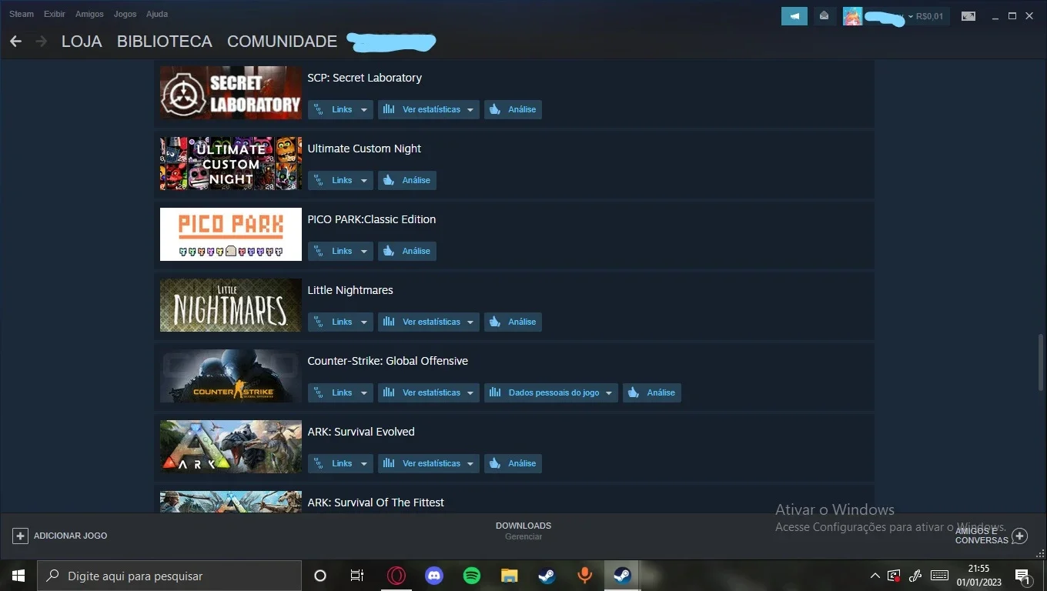Click the Little Nightmares title text
The height and width of the screenshot is (591, 1047).
point(350,290)
